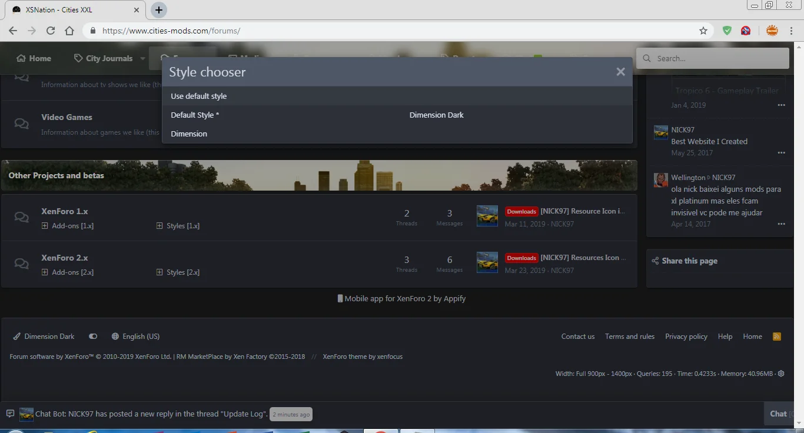
Task: Open the XenForo 2.x forum
Action: coord(65,258)
